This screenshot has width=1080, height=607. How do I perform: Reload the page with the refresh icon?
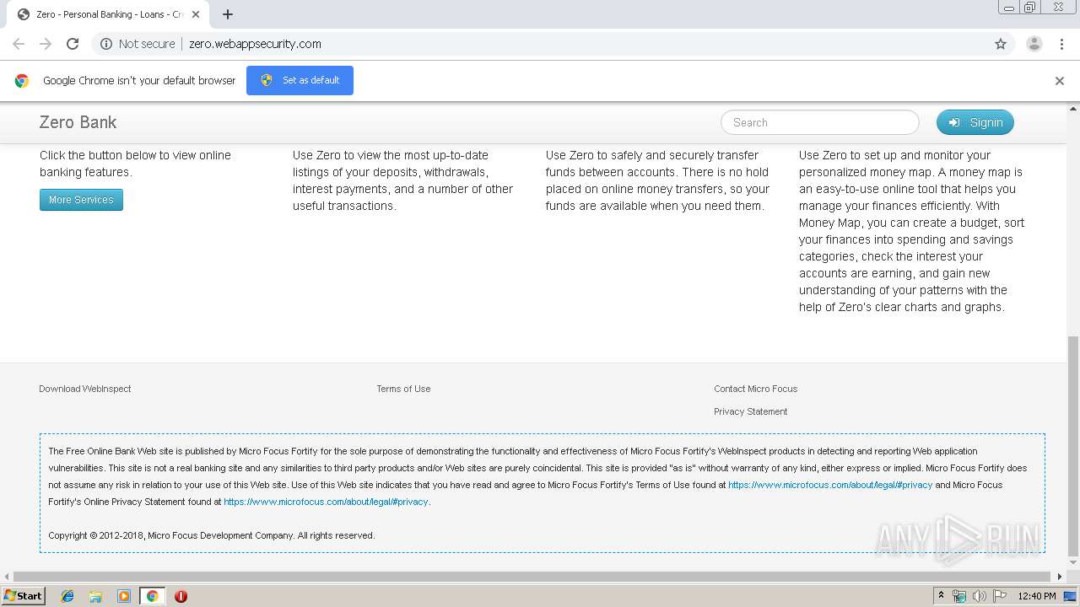(73, 44)
